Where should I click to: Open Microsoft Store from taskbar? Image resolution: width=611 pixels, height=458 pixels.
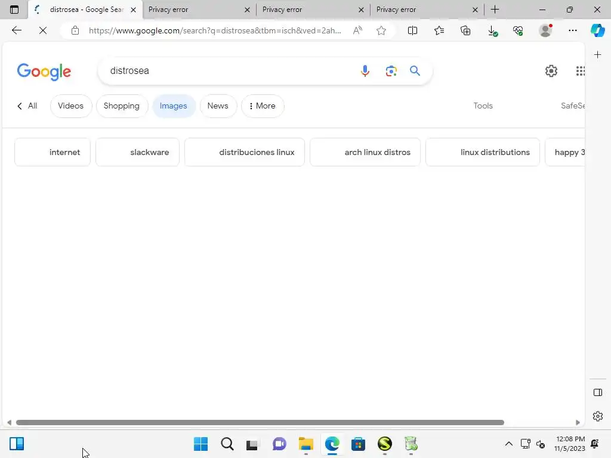(x=358, y=444)
